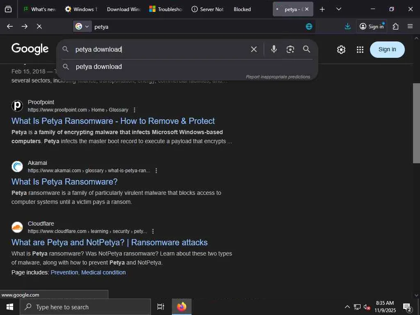Click the Firefox taskbar icon
Screen dimensions: 420x315
point(182,307)
